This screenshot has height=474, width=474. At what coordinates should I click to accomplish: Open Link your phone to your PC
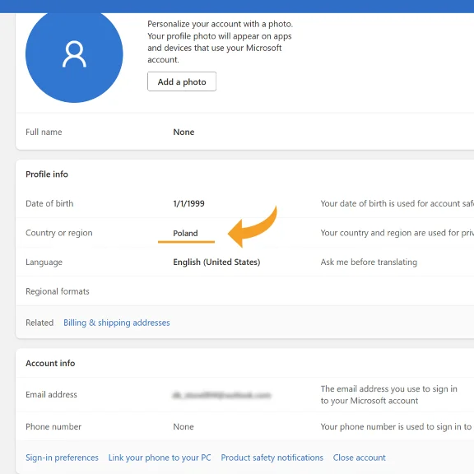(x=160, y=458)
